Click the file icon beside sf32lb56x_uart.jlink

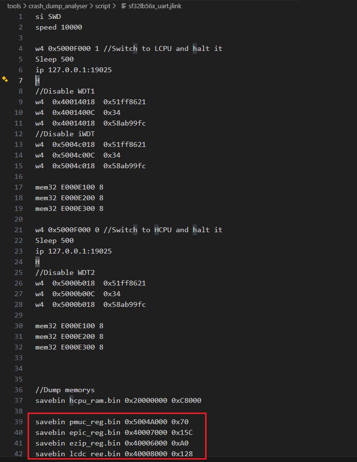coord(124,6)
